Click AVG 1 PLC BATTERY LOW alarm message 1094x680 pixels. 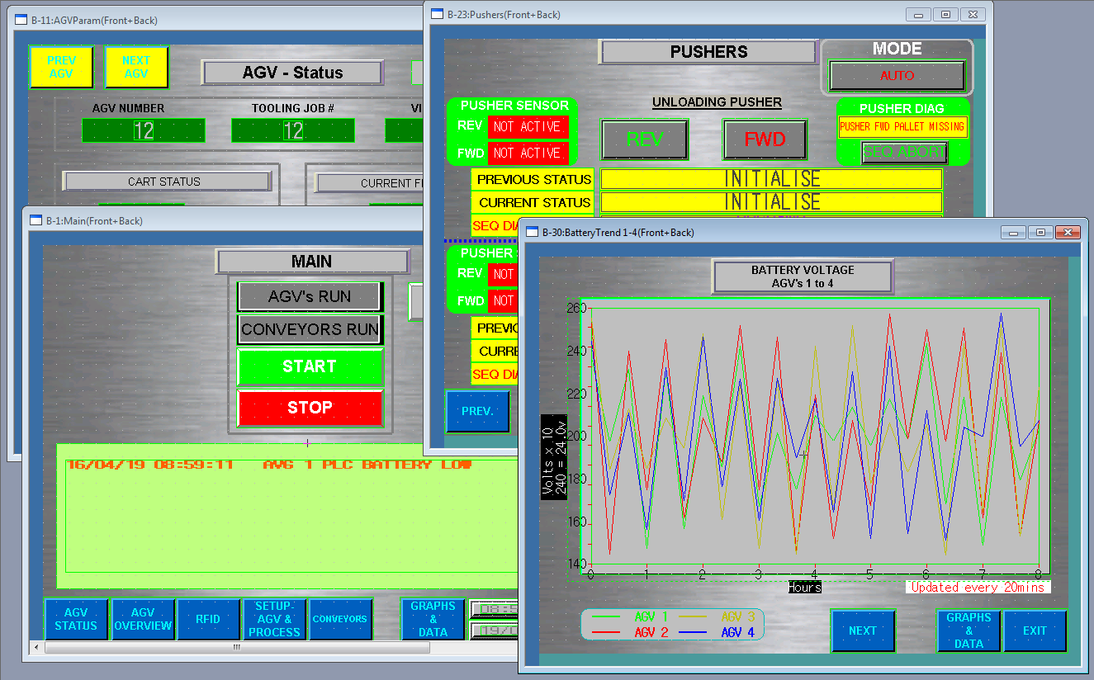(367, 465)
